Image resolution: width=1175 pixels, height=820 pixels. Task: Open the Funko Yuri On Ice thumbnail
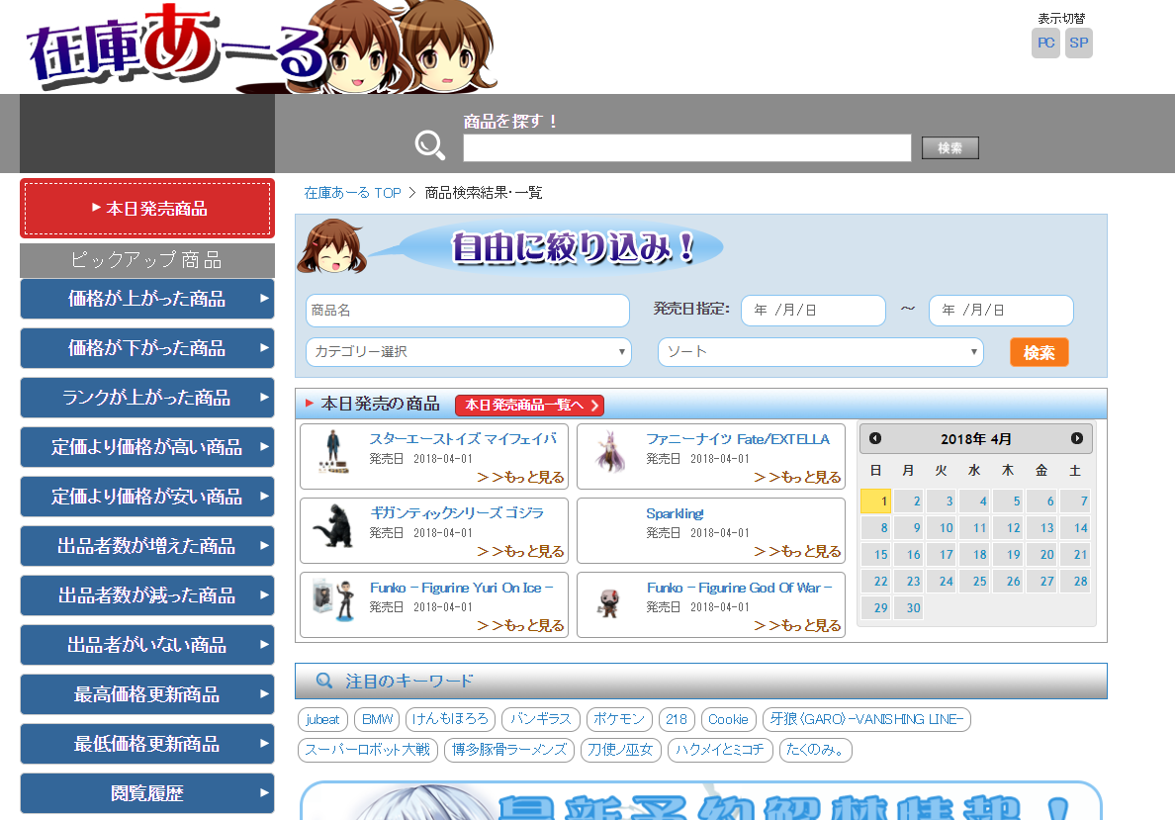coord(332,602)
